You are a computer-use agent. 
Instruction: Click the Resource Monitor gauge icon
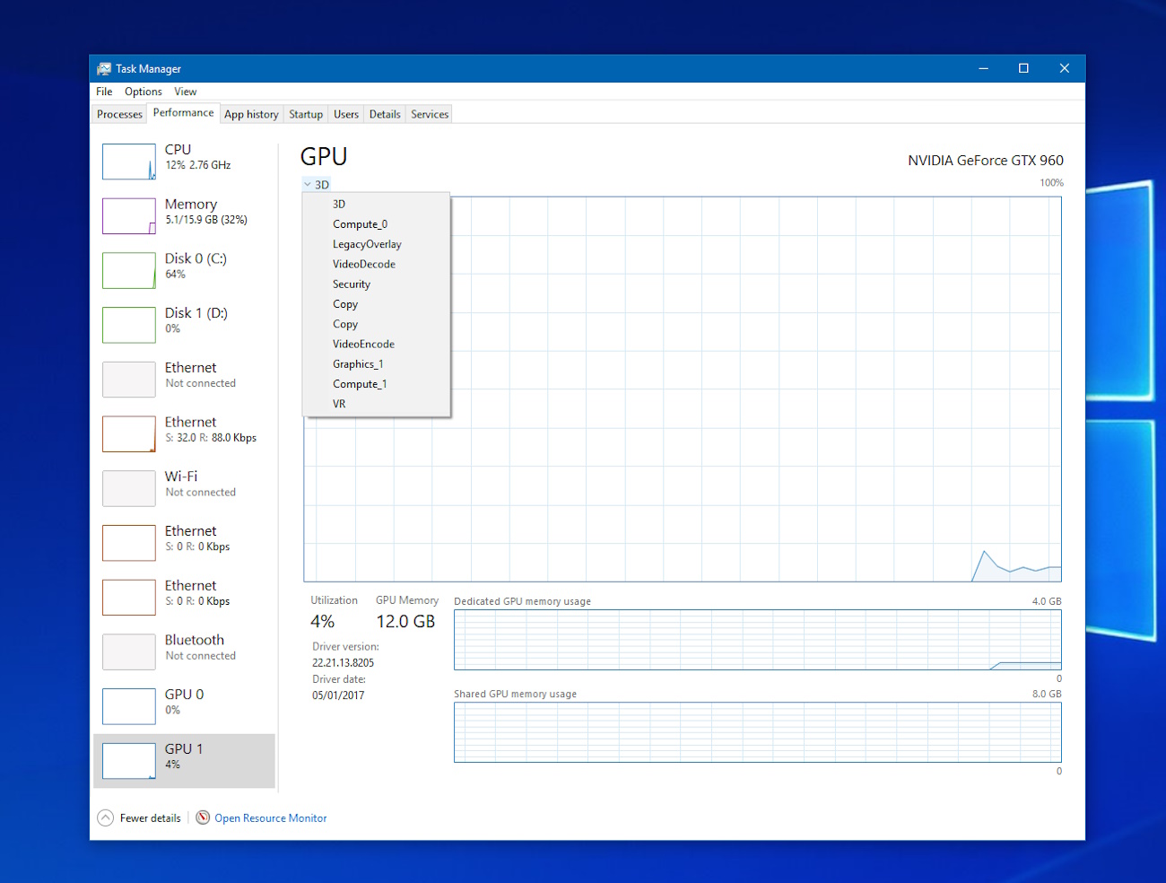point(203,817)
